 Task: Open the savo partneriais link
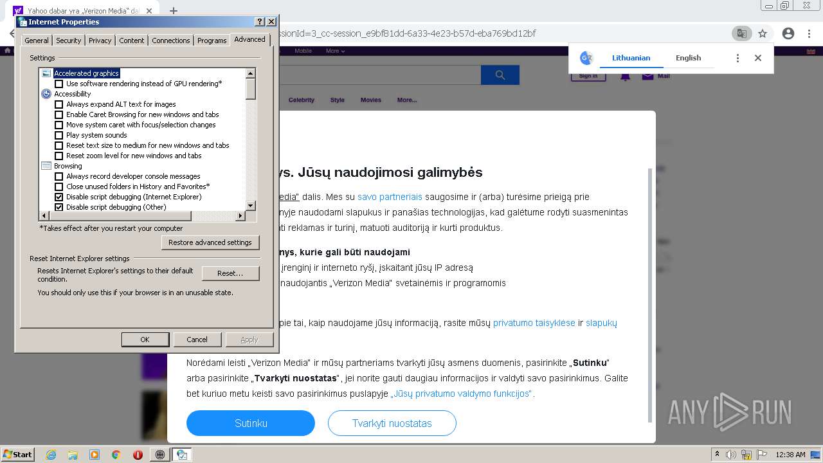pos(390,197)
